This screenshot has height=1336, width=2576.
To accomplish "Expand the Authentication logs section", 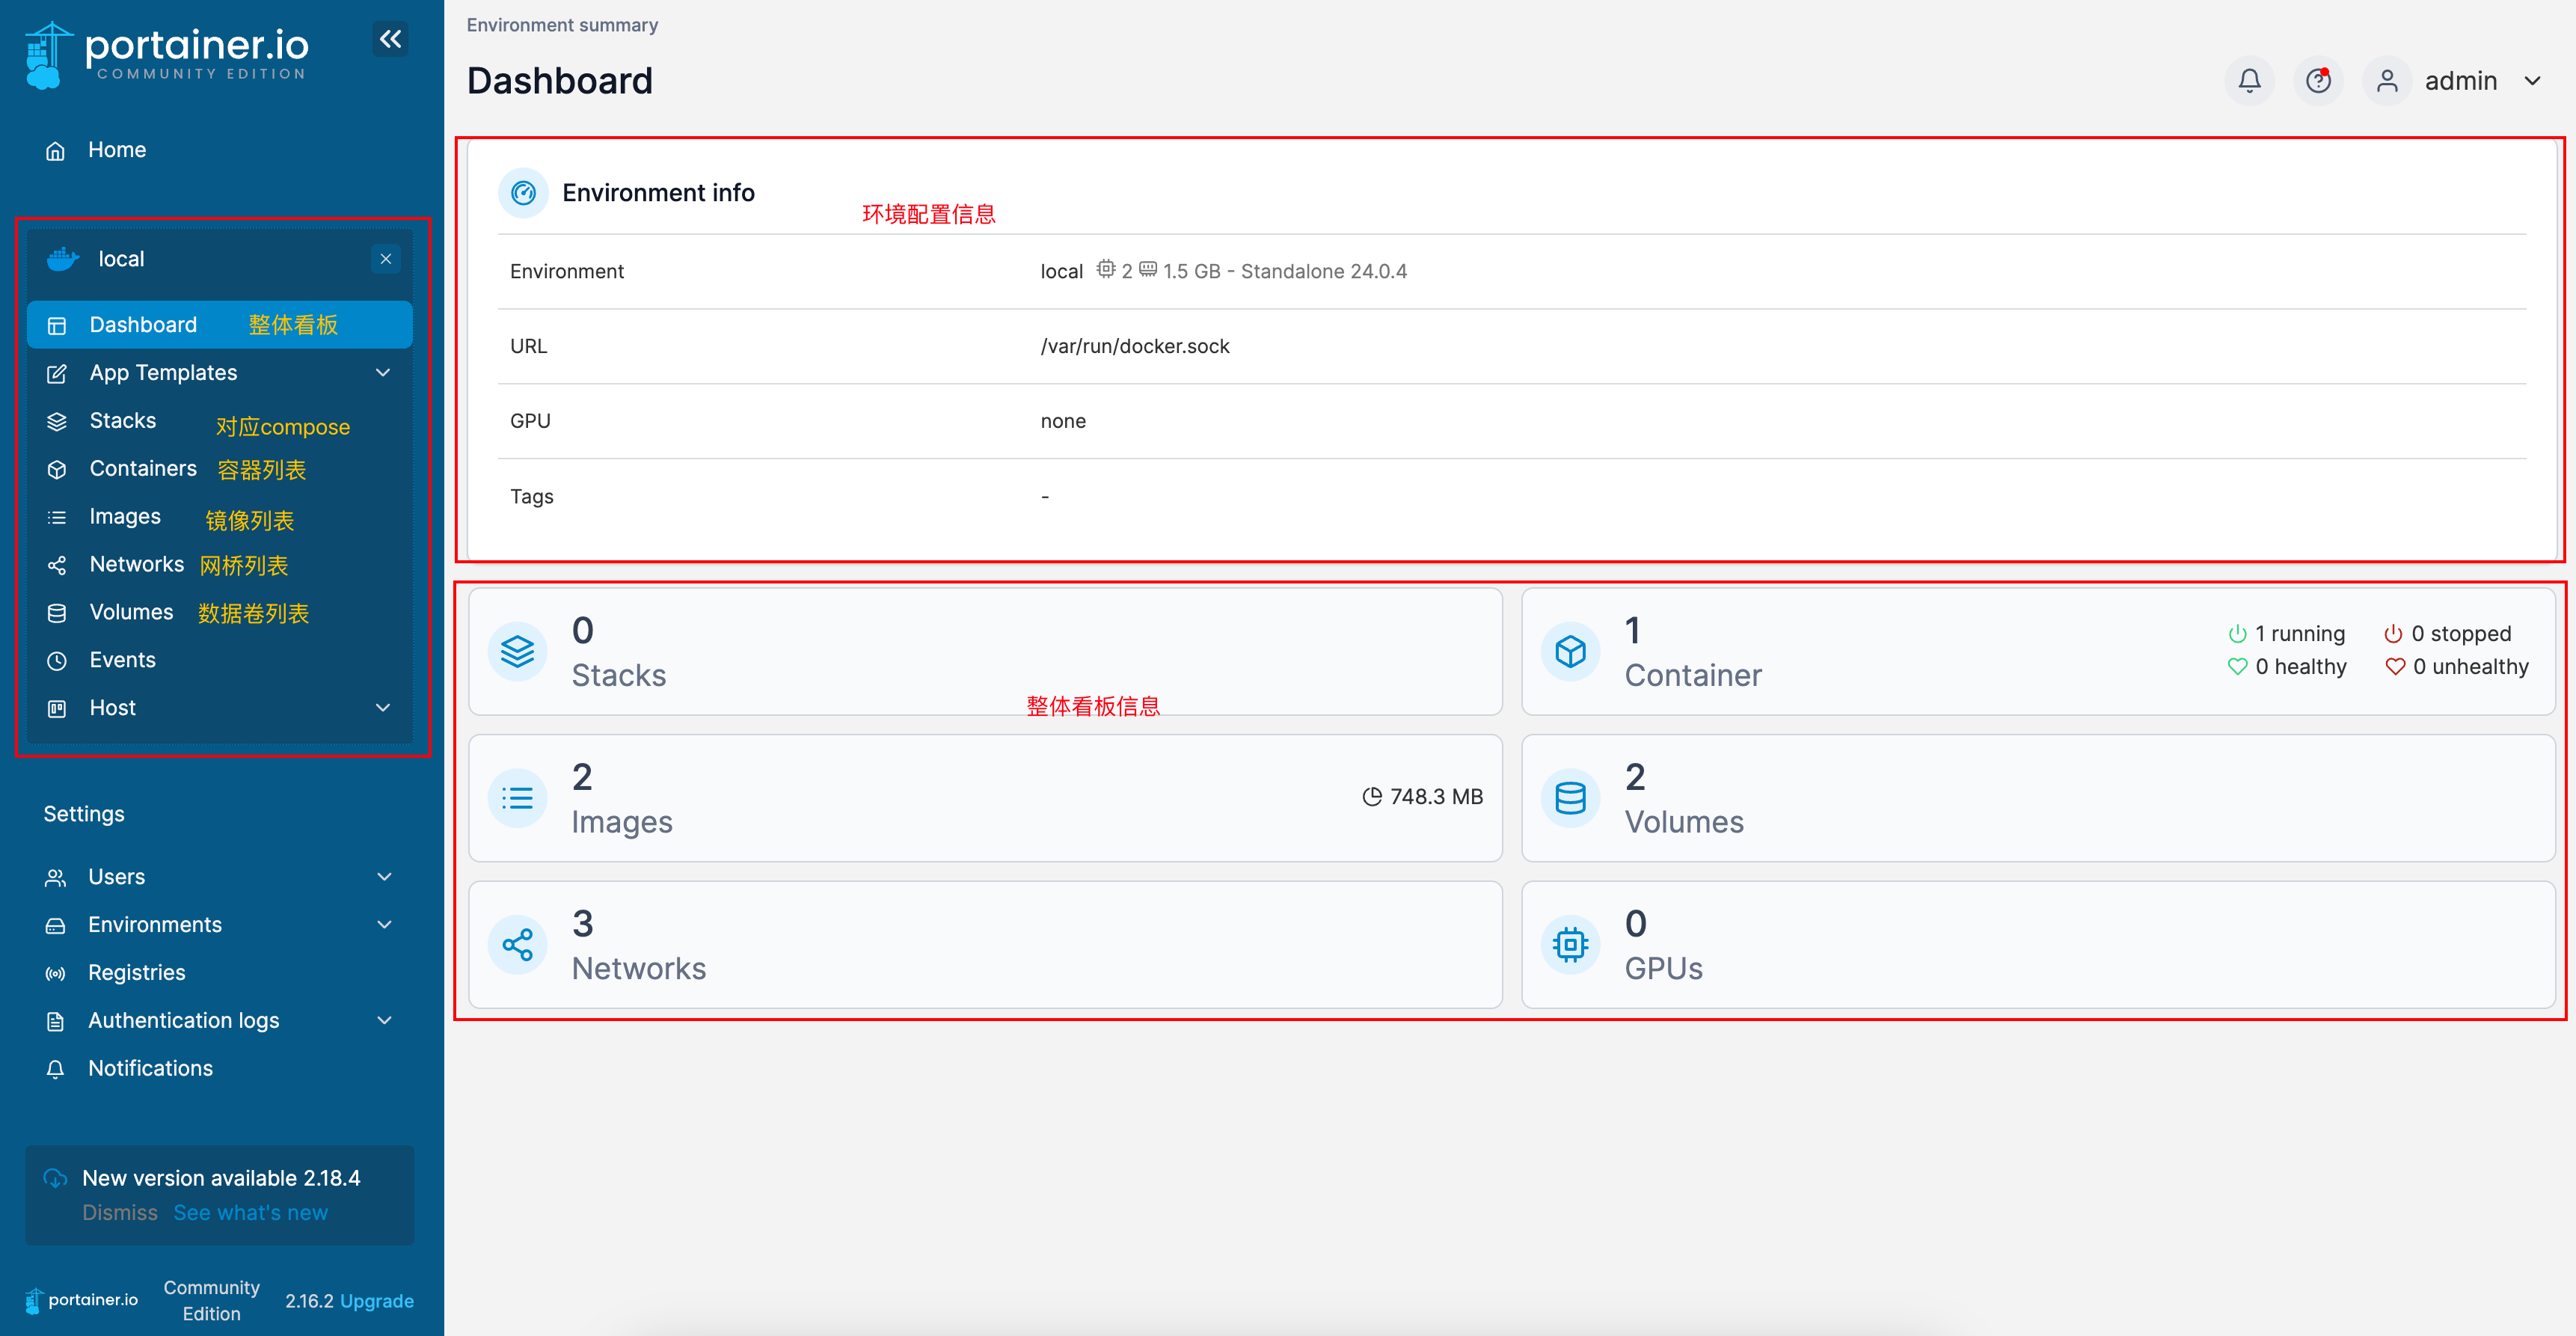I will (x=384, y=1020).
